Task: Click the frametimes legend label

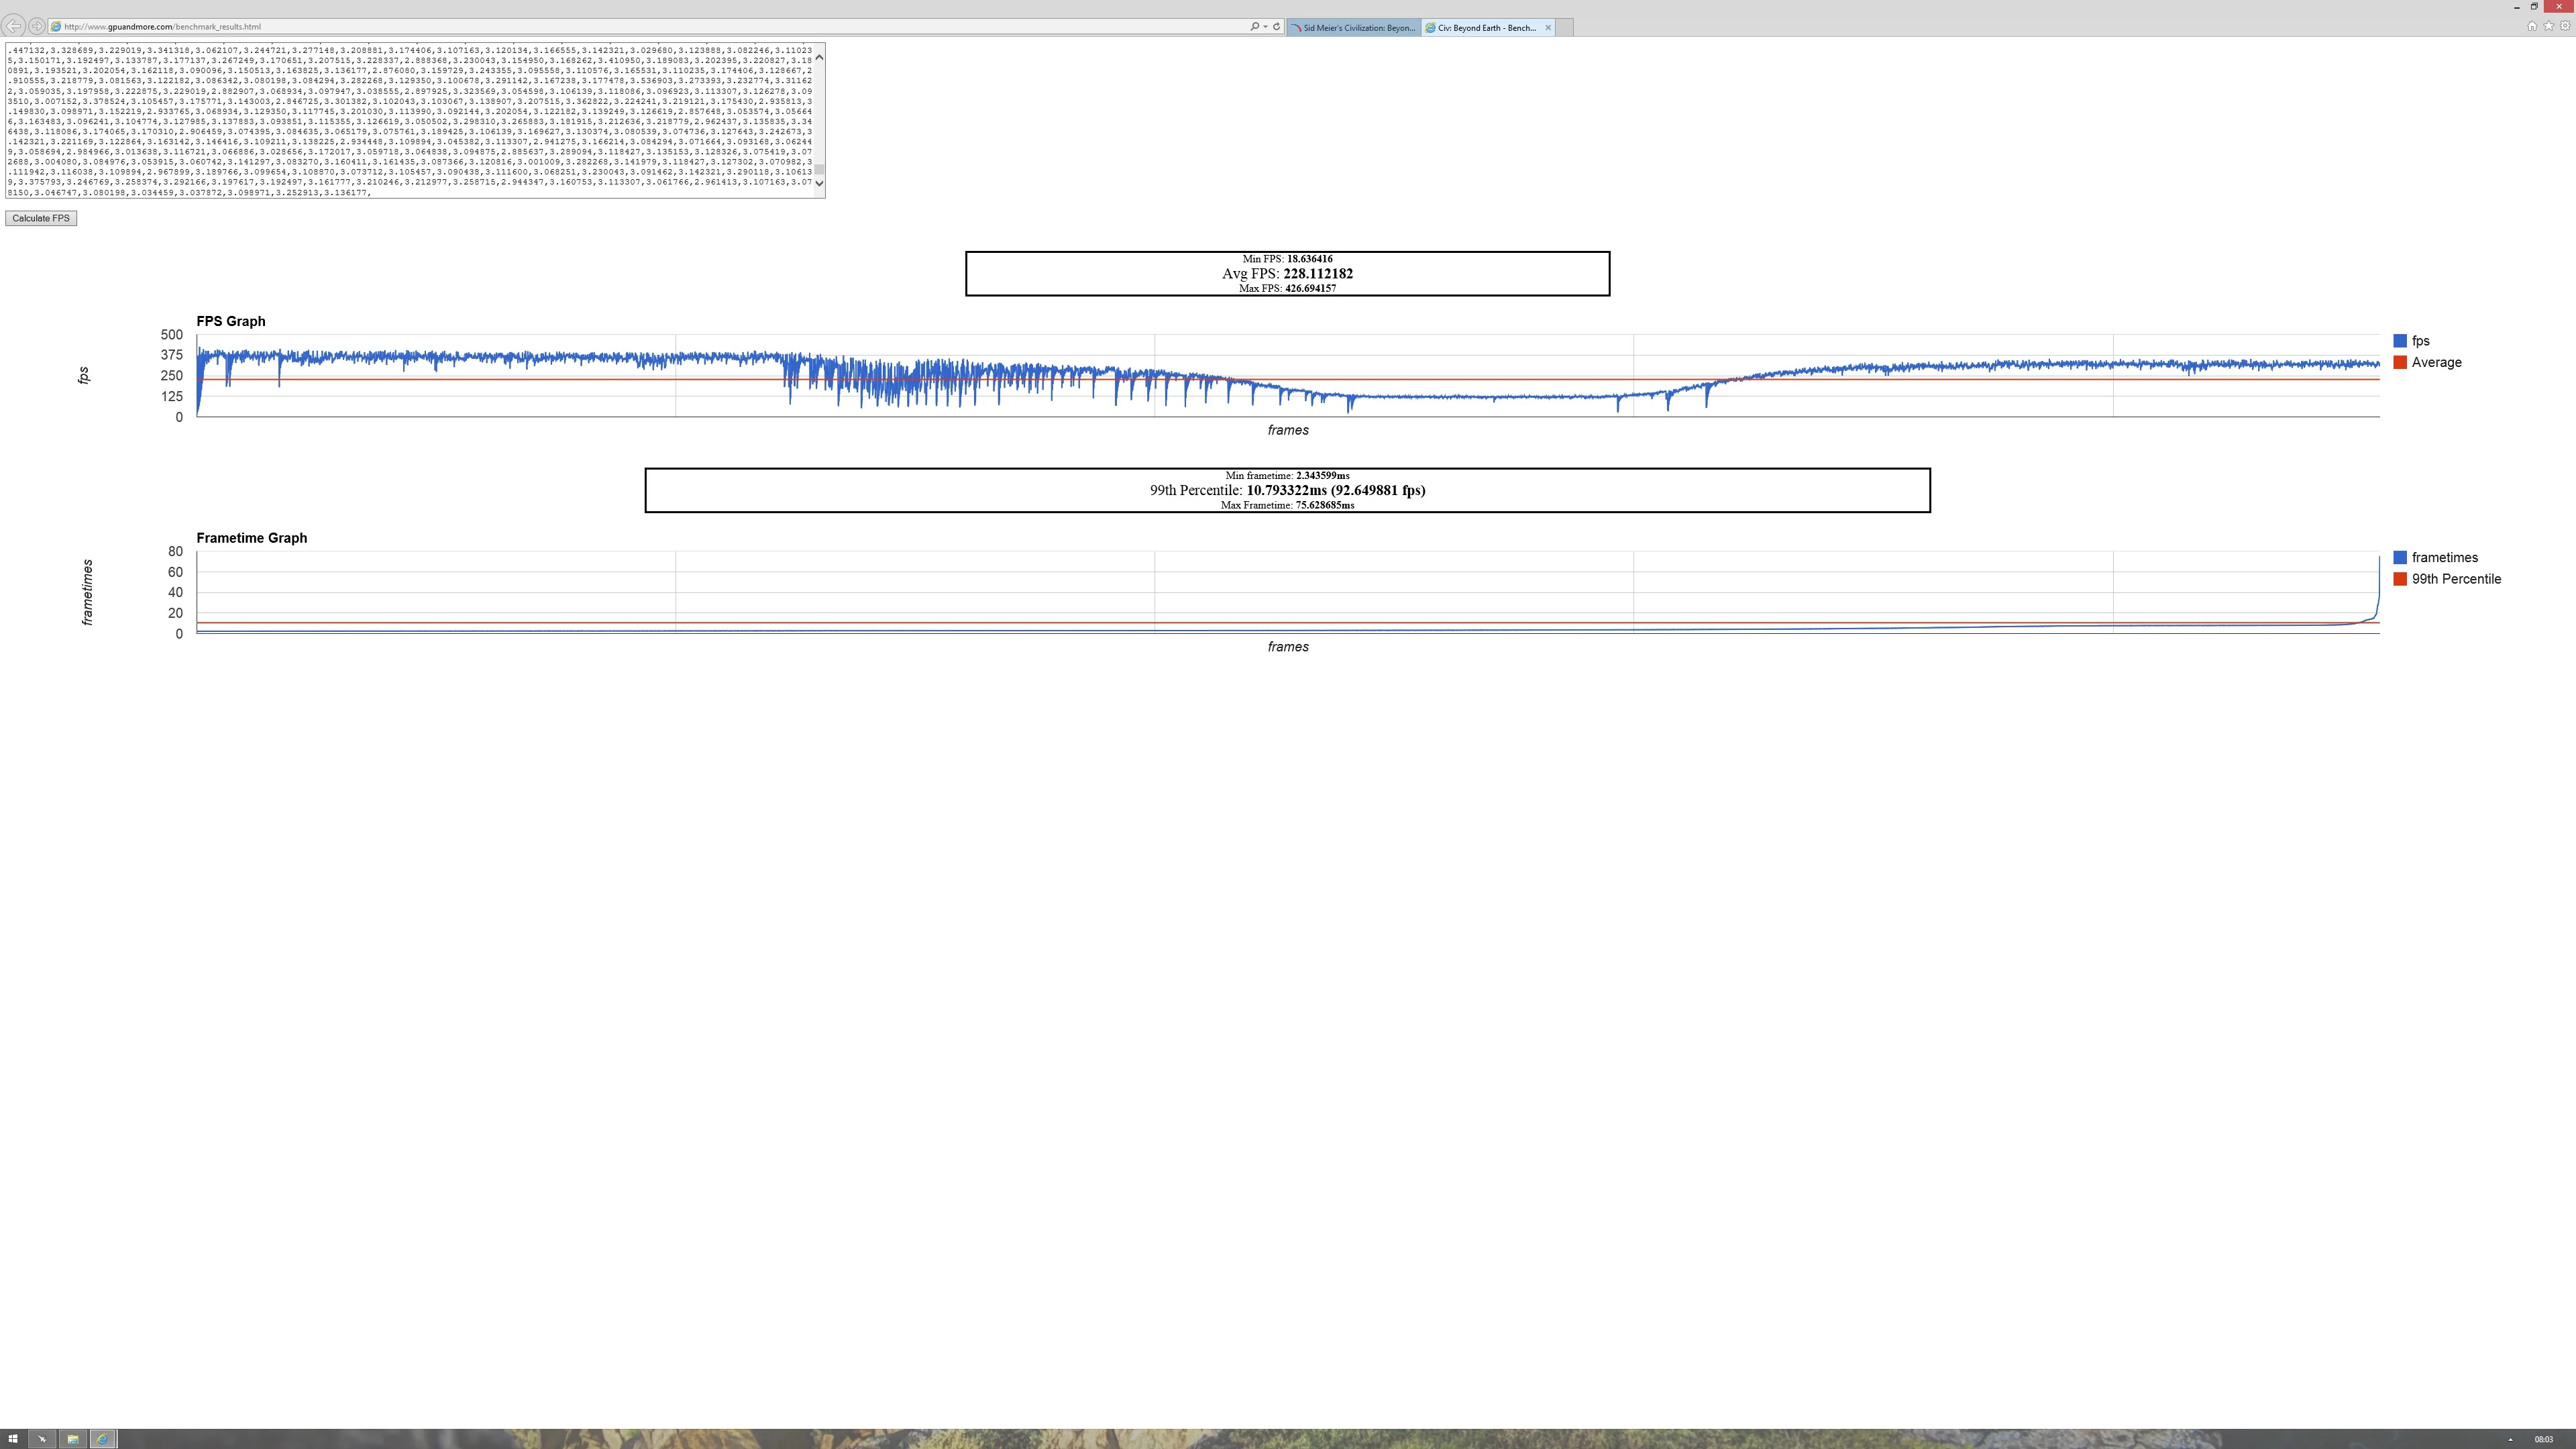Action: point(2444,558)
